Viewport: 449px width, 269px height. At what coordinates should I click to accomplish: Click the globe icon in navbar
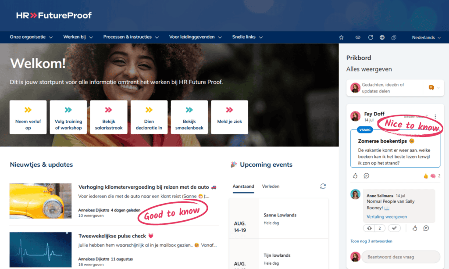click(x=382, y=38)
